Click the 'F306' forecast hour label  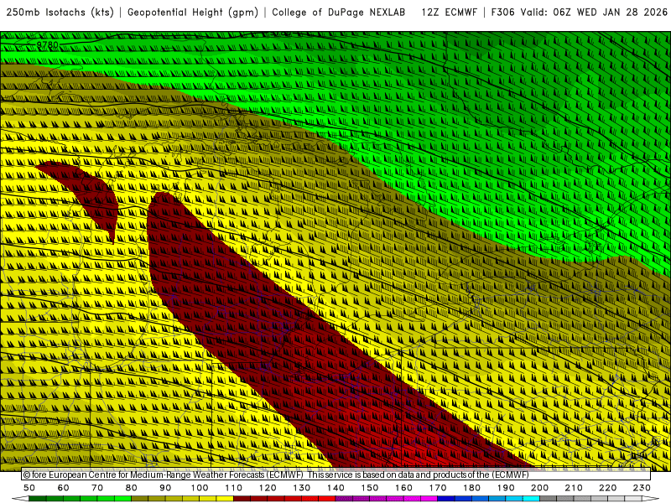tap(502, 13)
